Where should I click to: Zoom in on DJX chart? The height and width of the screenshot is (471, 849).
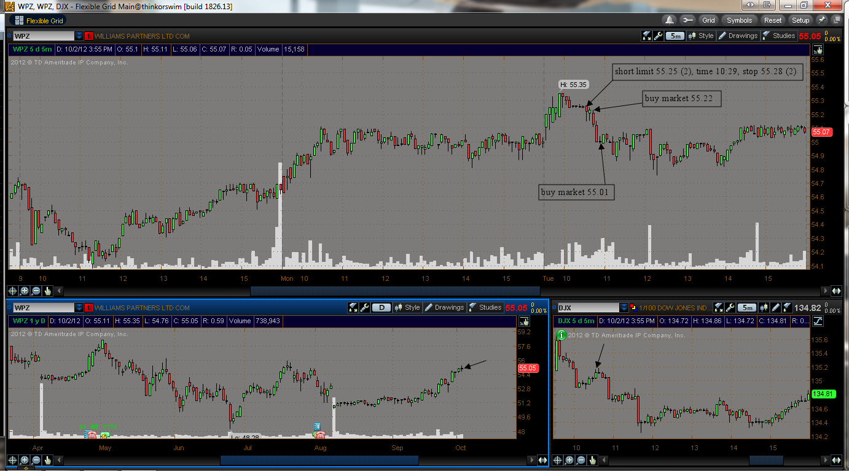coord(569,460)
